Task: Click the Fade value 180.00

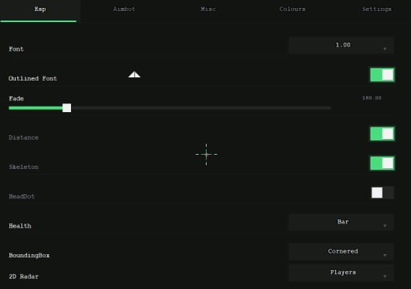Action: tap(372, 98)
